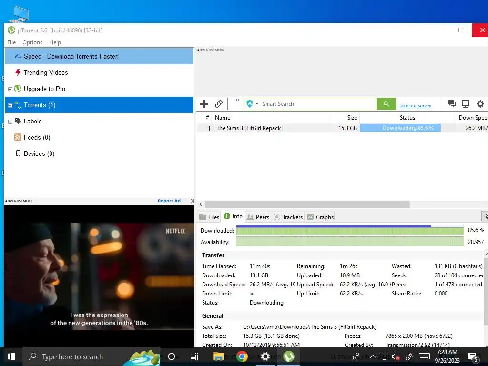488x366 pixels.
Task: Switch to the Info tab
Action: [233, 216]
